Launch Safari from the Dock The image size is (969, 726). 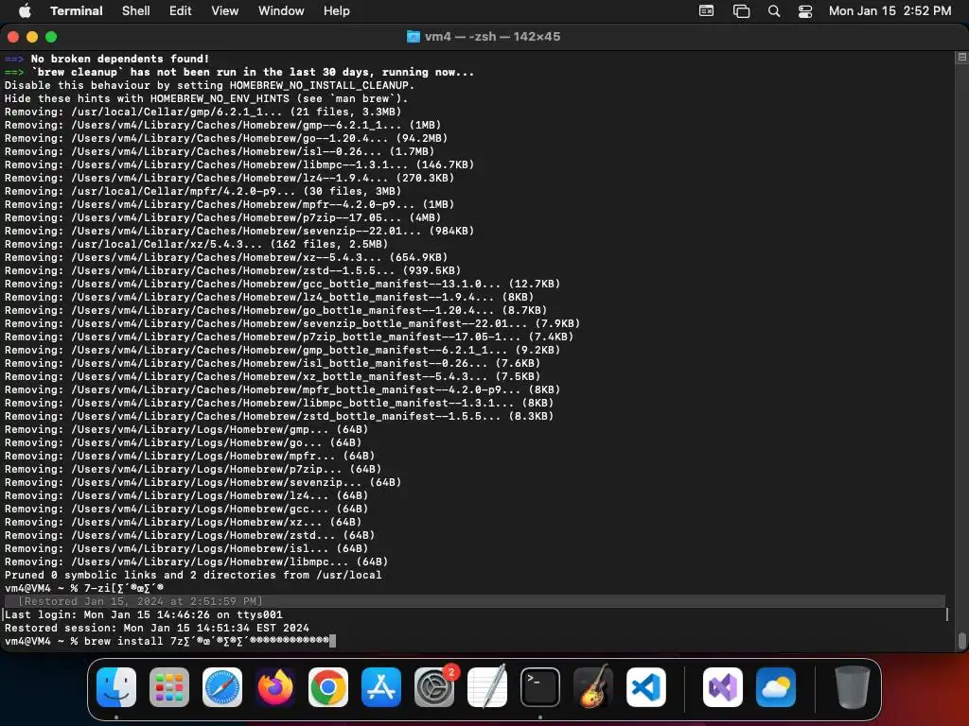(x=221, y=687)
